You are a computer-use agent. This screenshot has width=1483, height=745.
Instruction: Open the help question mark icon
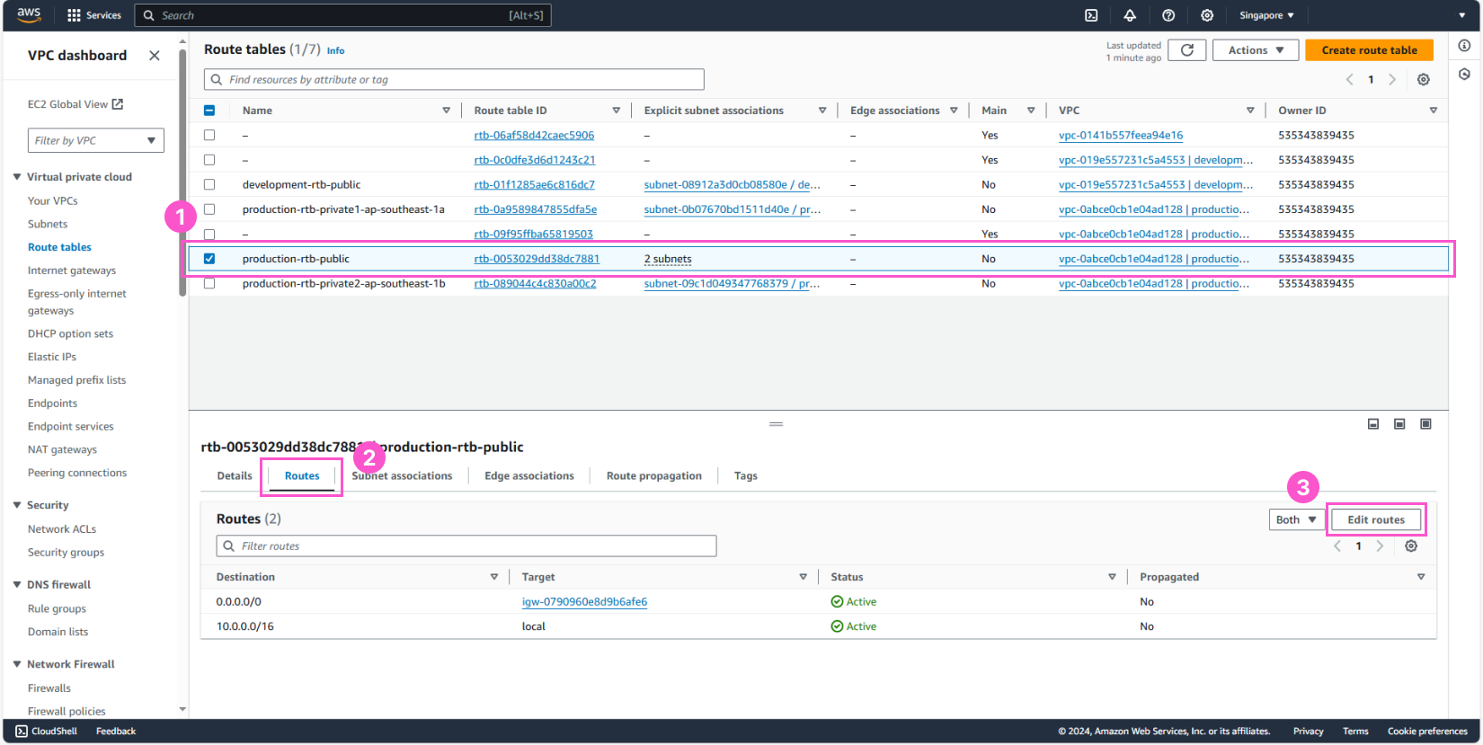tap(1168, 15)
